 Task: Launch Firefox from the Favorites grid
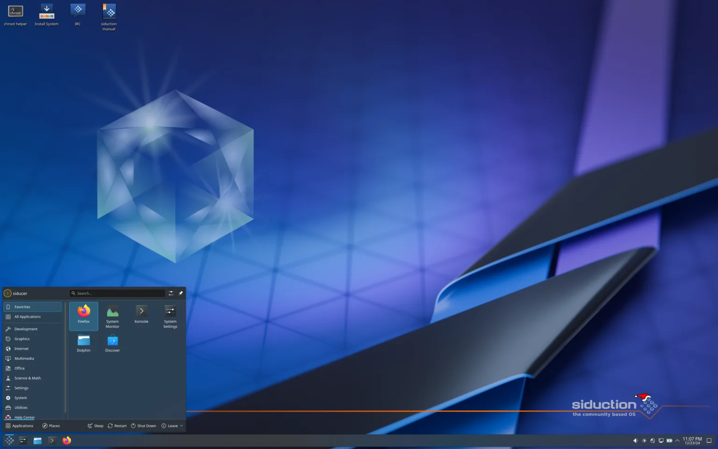[x=84, y=314]
